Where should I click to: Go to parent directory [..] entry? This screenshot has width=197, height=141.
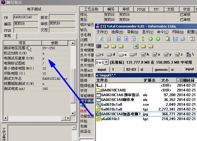[146, 85]
